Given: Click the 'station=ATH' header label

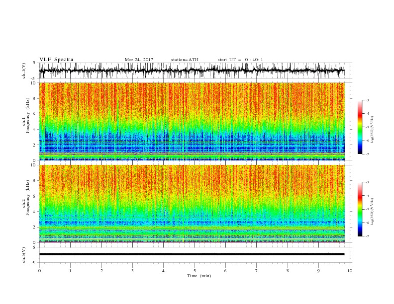Looking at the screenshot, I should [185, 60].
